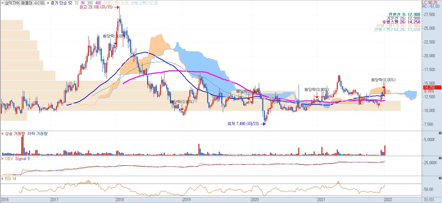Click the 선행스팬2 52,26 legend at chart top
Viewport: 442px width, 203px height.
(145, 3)
